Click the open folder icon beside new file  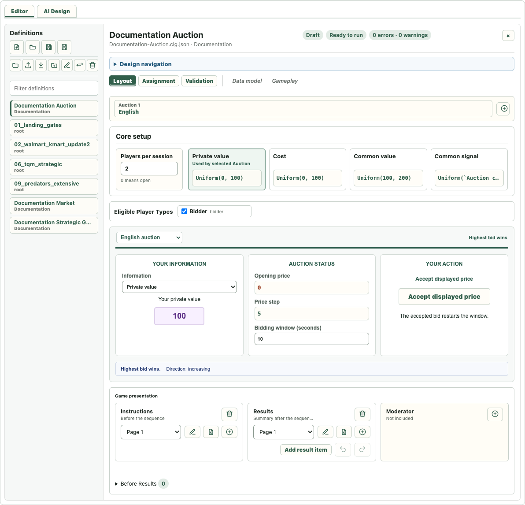(33, 47)
